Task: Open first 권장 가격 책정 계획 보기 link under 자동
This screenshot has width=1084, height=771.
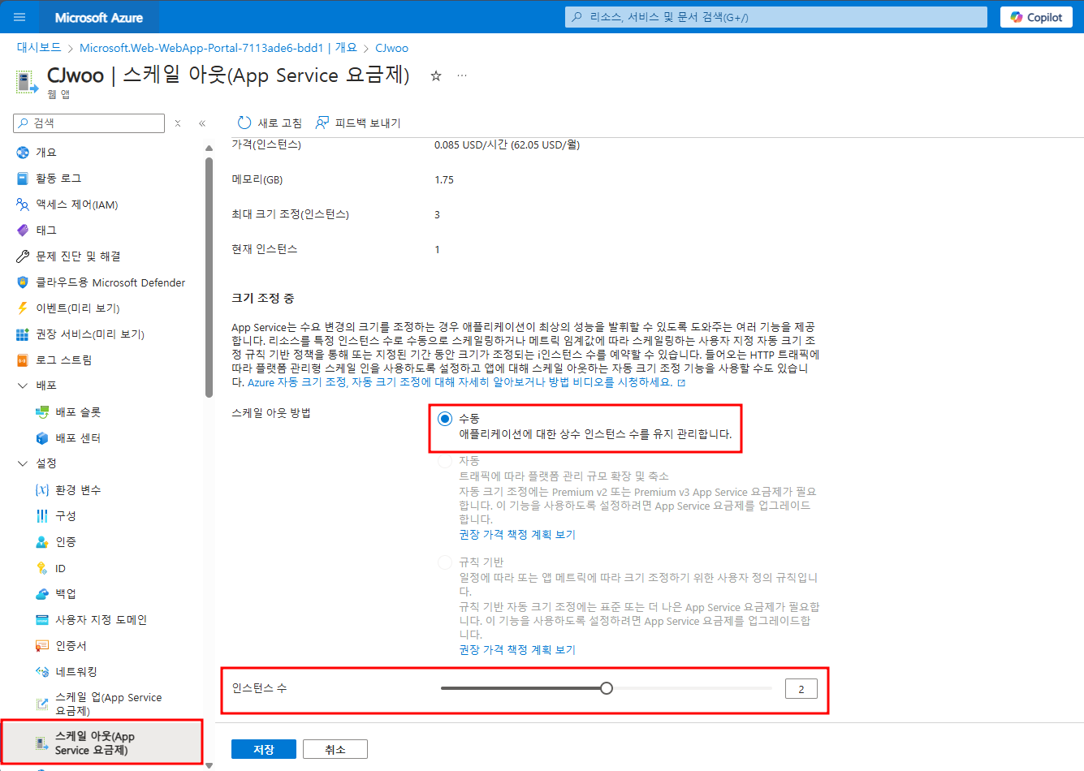Action: coord(517,535)
